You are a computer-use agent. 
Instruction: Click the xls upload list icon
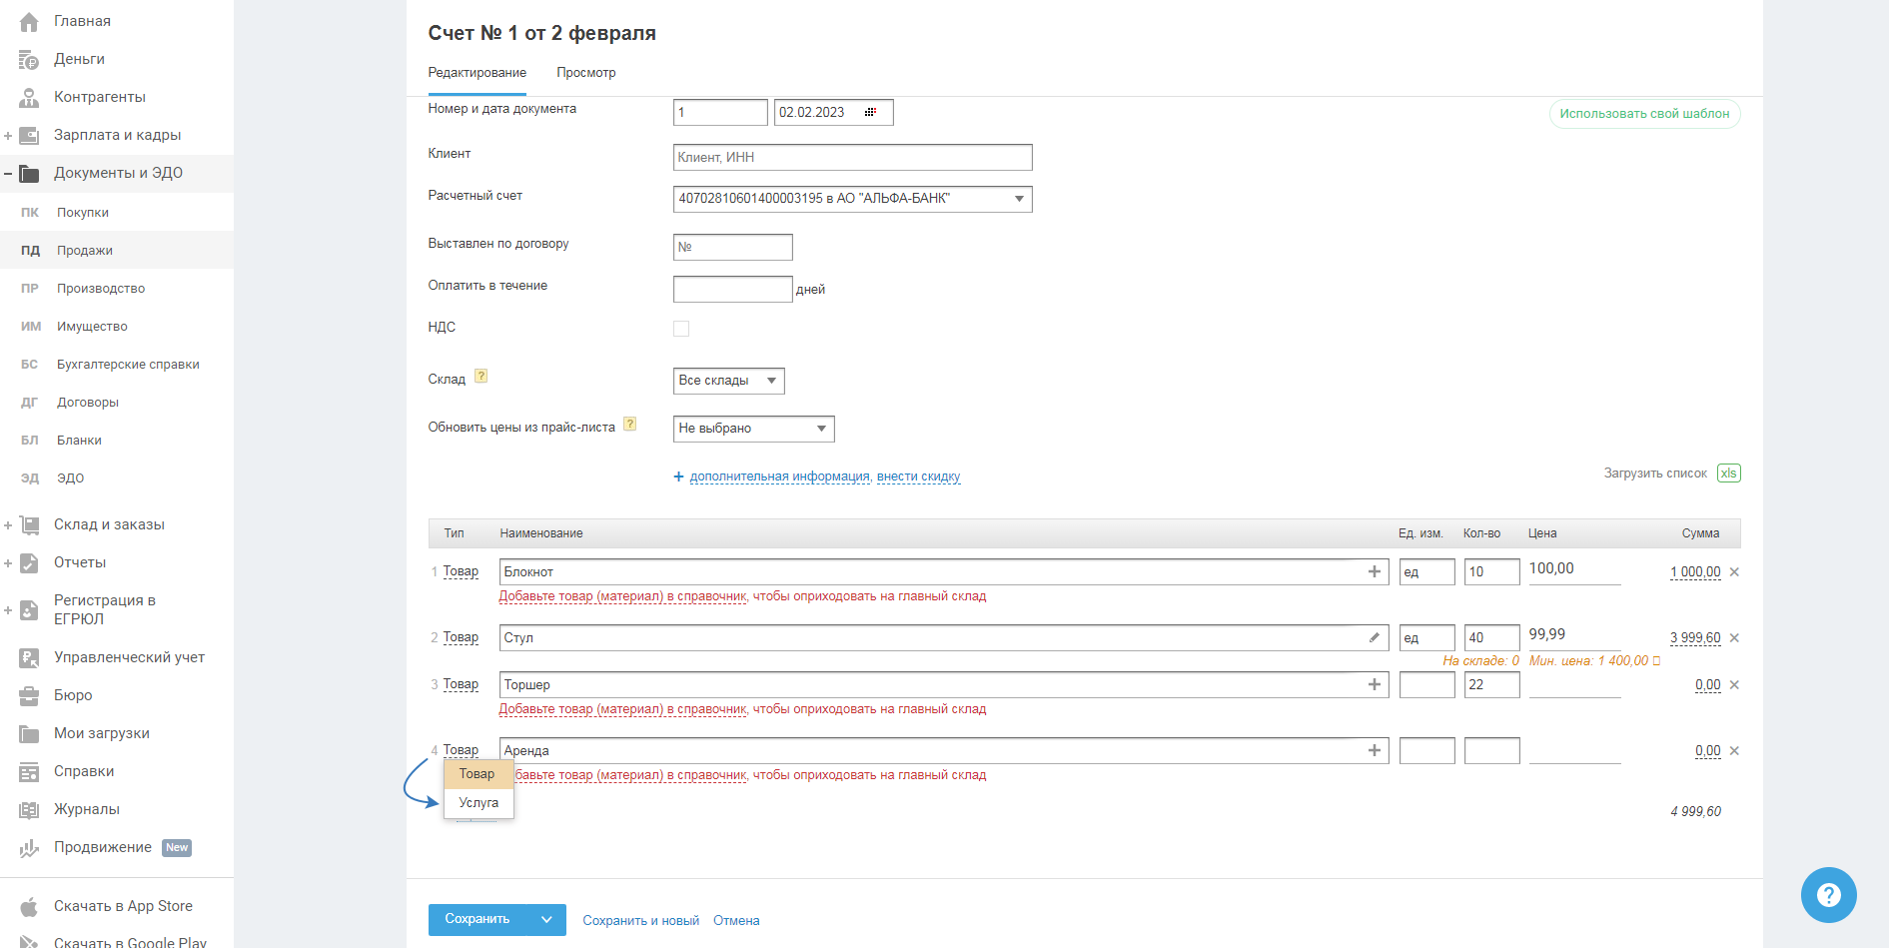1728,474
